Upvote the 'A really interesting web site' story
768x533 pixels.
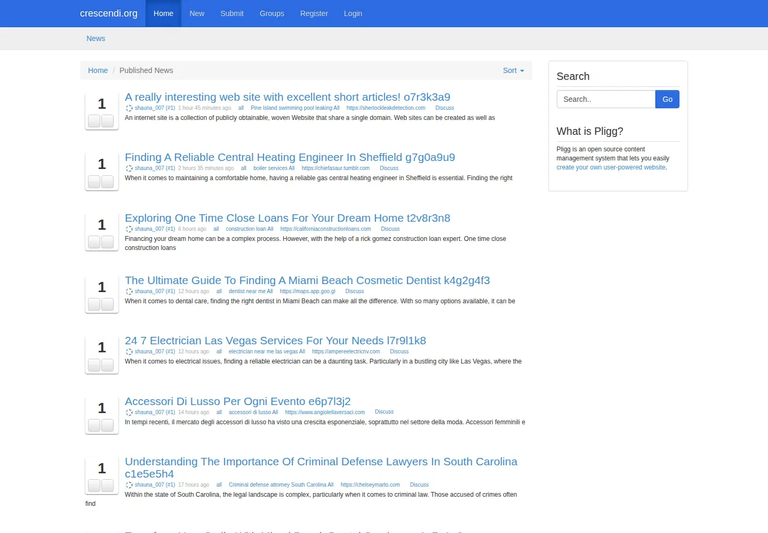tap(94, 121)
